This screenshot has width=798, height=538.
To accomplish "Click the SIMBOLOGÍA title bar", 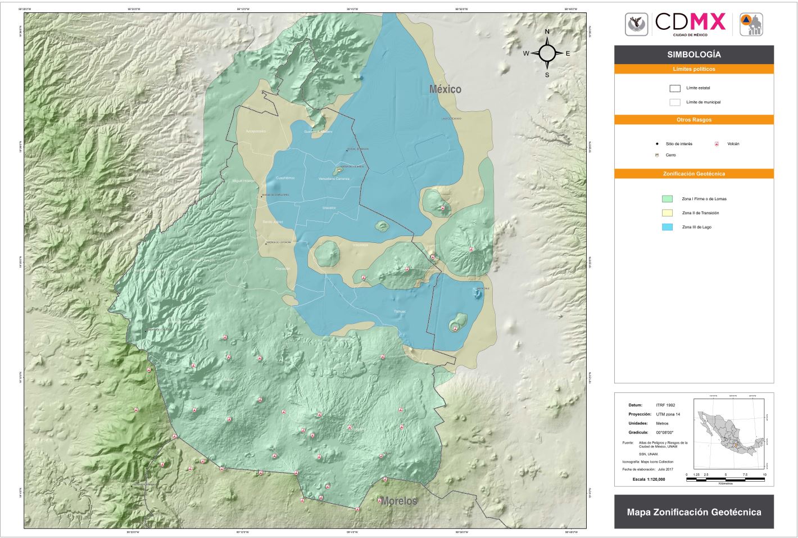I will click(x=693, y=55).
